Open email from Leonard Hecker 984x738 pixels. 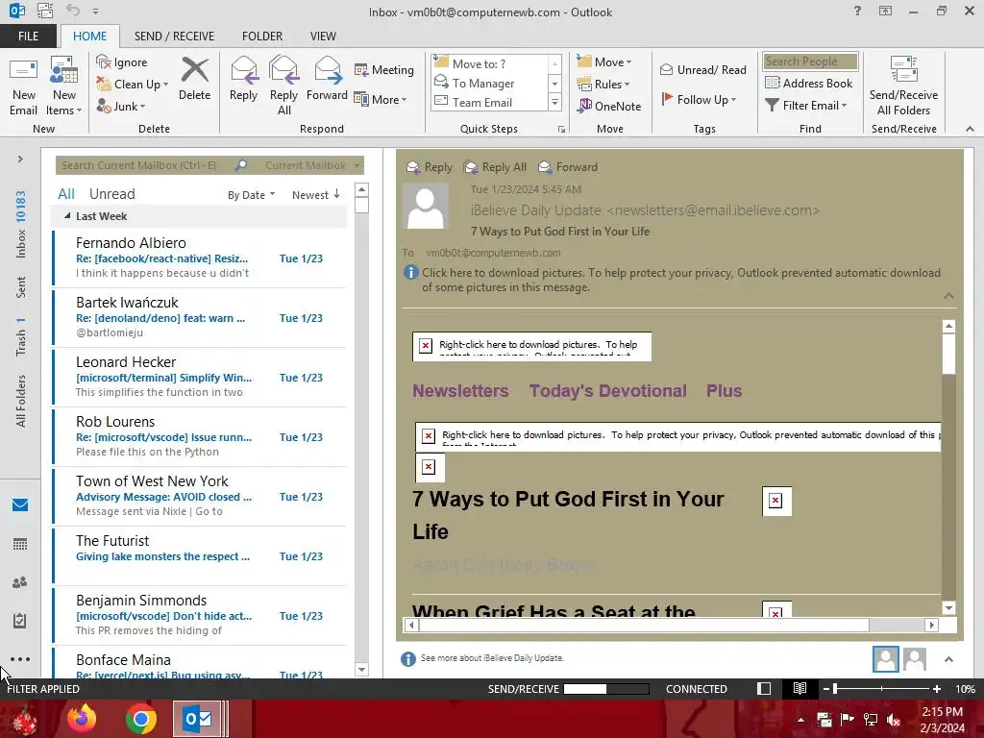tap(200, 377)
